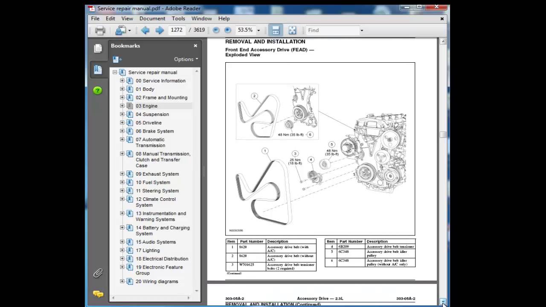Click the part number W701625 in the table
546x307 pixels.
pyautogui.click(x=247, y=265)
